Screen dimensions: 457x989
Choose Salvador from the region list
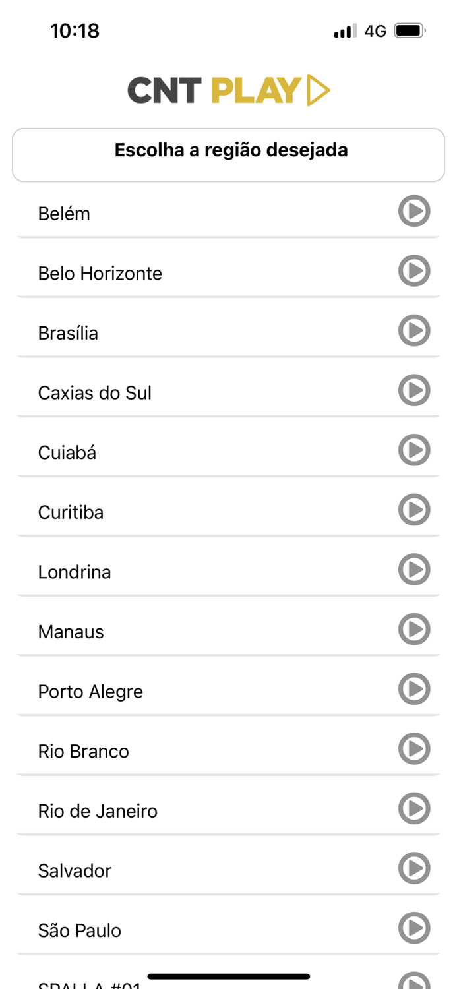tap(75, 871)
